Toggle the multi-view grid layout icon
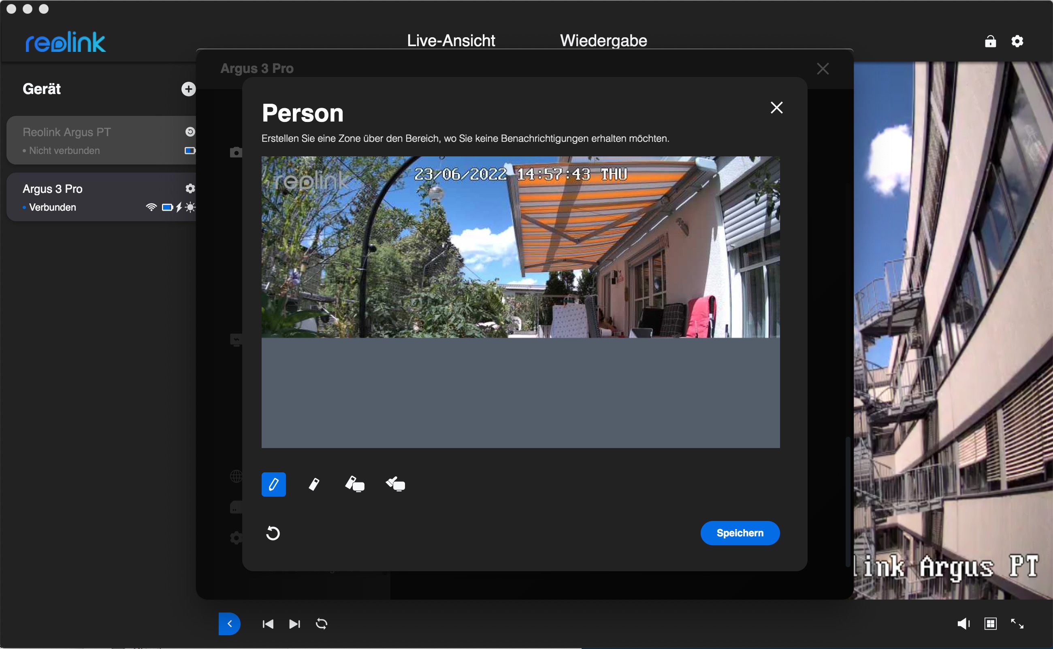Viewport: 1053px width, 649px height. pos(990,623)
